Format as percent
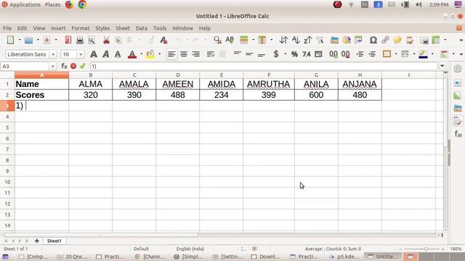The height and width of the screenshot is (261, 465). [x=294, y=54]
